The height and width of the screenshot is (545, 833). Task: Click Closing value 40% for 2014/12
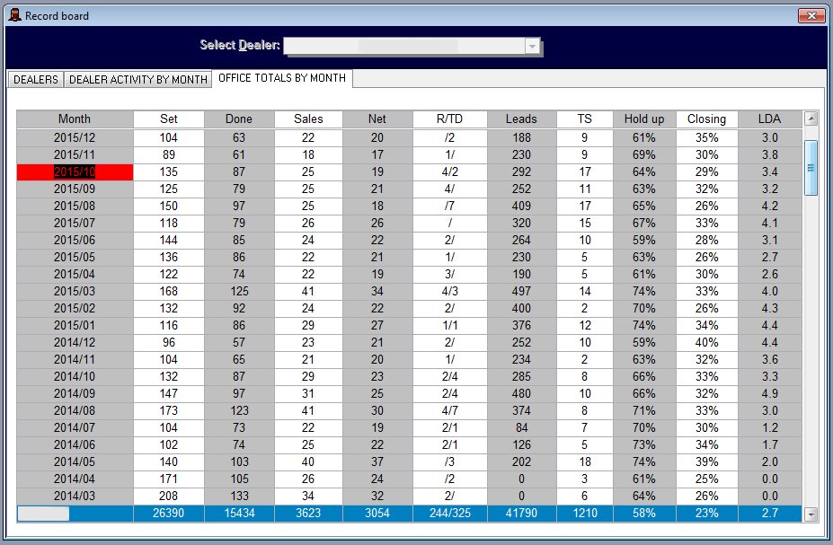[706, 342]
